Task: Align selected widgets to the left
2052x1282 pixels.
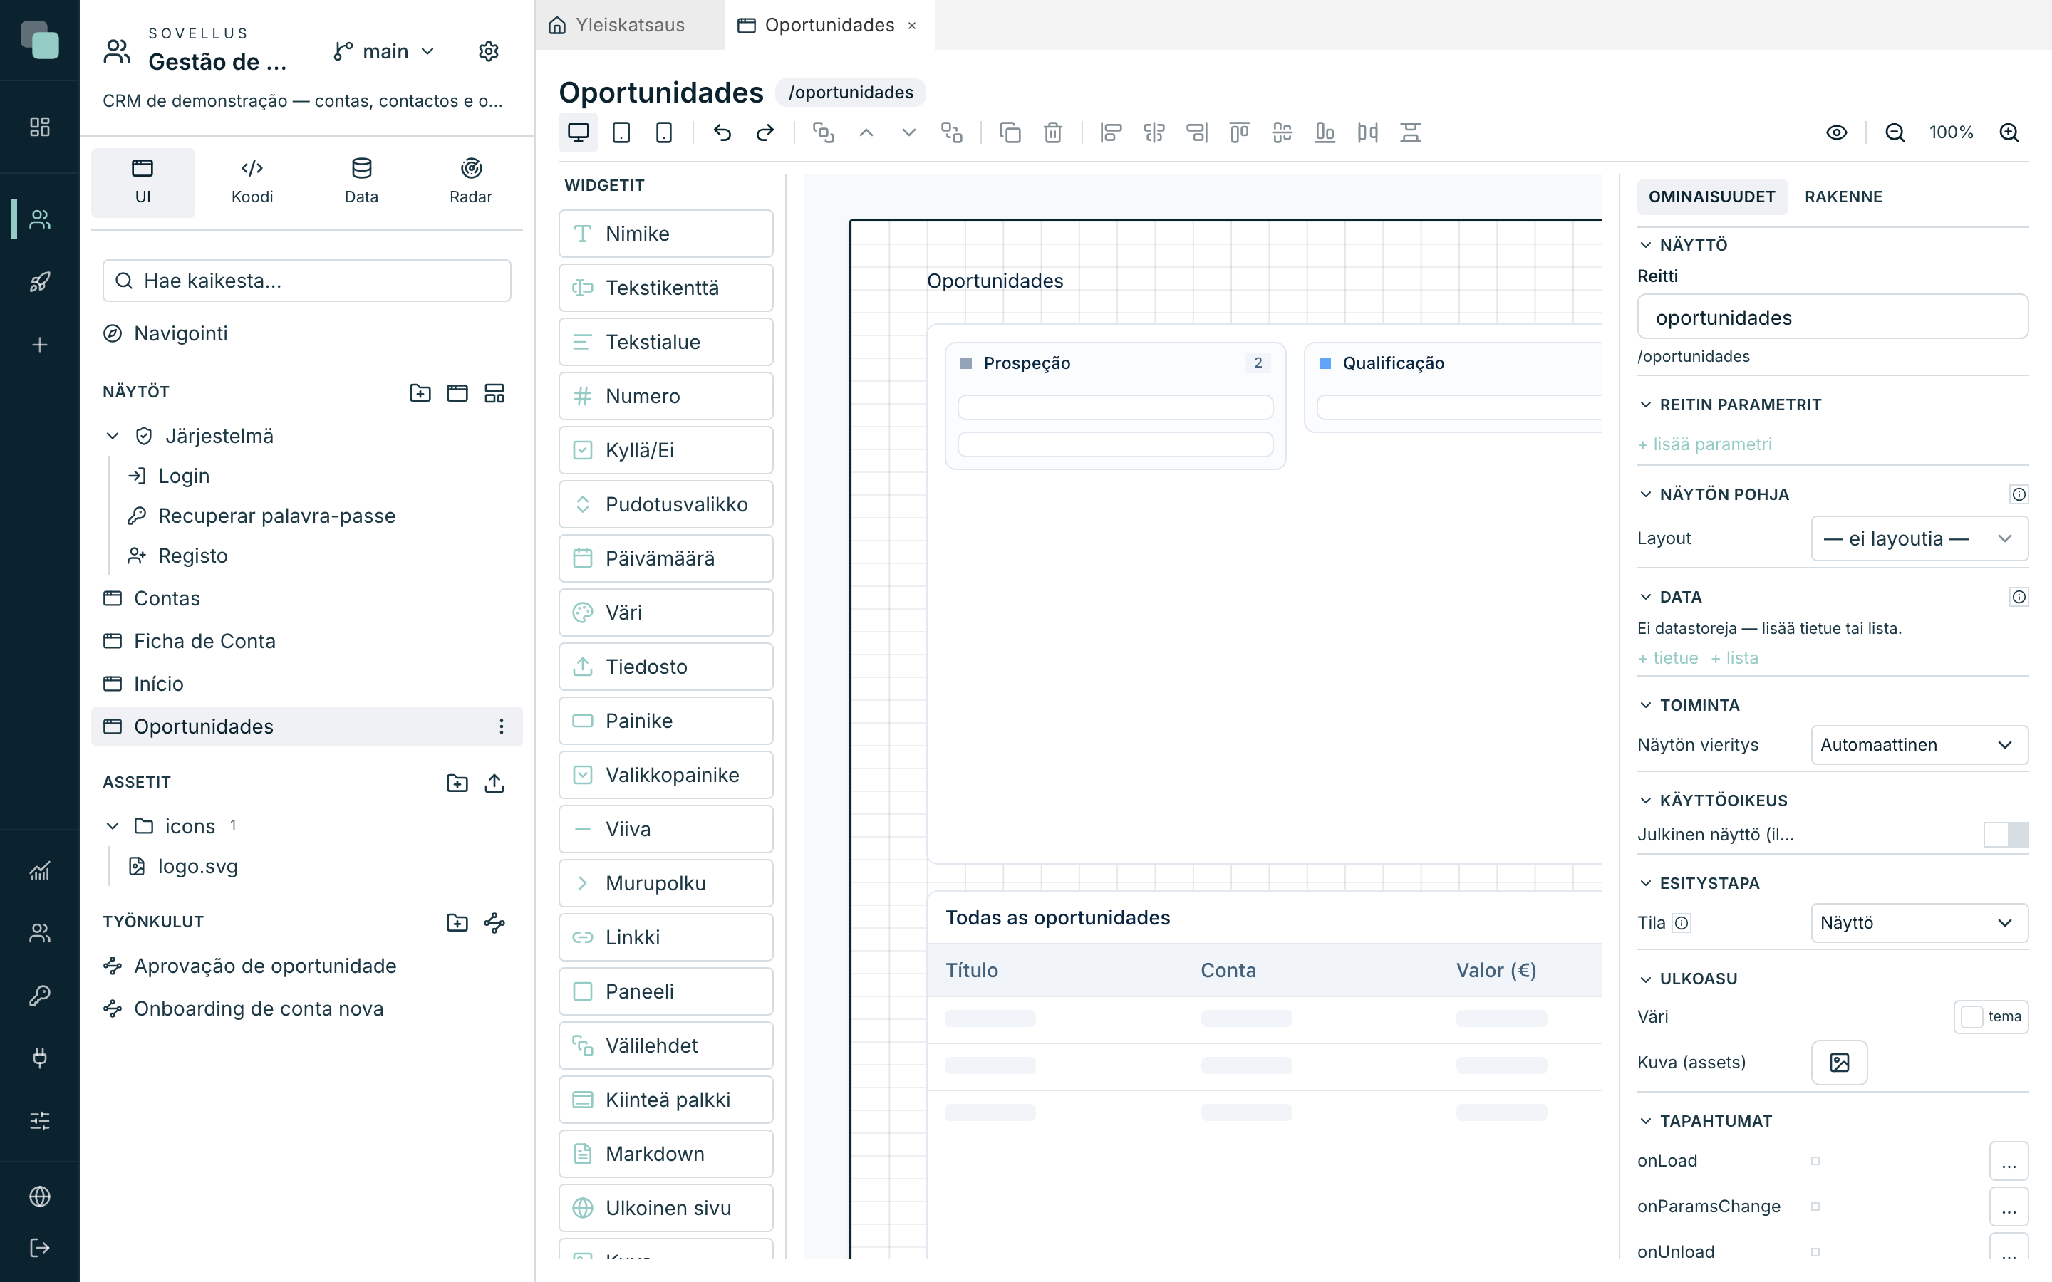Action: point(1111,132)
